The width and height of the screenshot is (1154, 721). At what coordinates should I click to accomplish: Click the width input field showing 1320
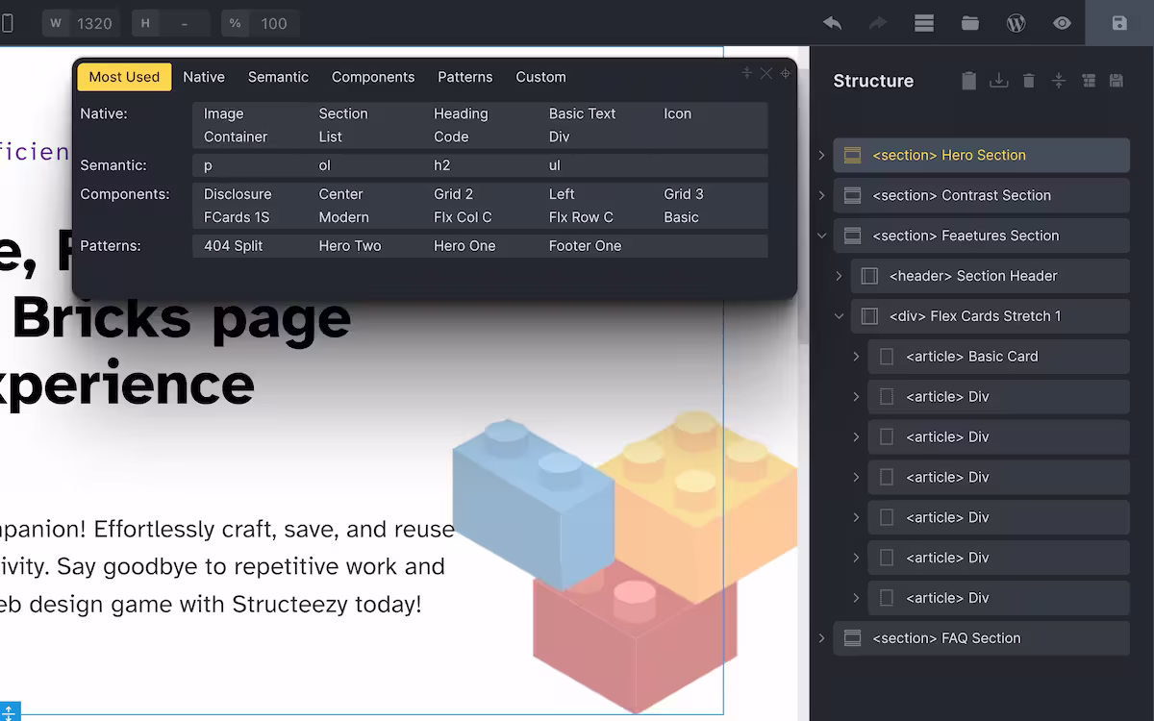point(94,23)
